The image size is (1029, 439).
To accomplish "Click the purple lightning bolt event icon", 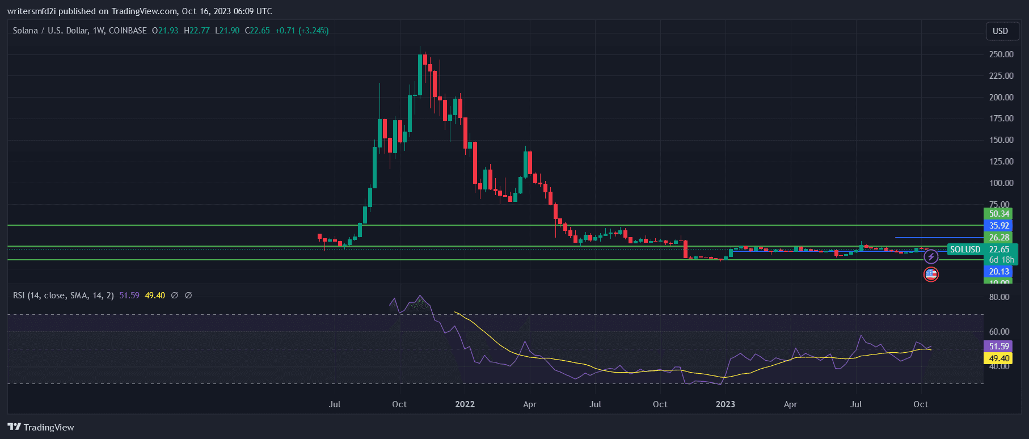I will [x=931, y=257].
